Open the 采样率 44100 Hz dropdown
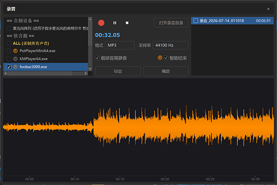Screen dimensions: 277x185 pos(170,45)
